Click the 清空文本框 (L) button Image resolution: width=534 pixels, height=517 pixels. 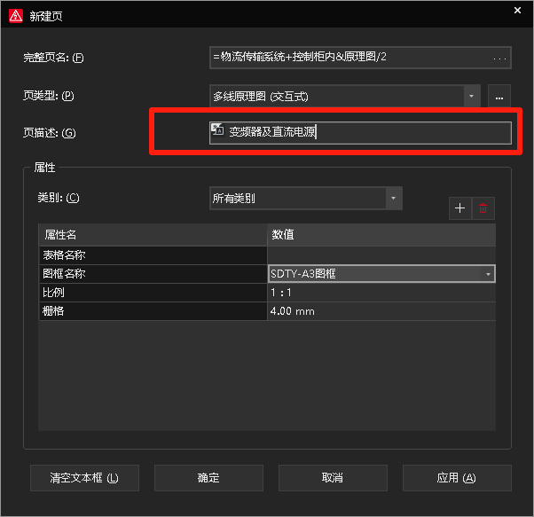point(84,478)
